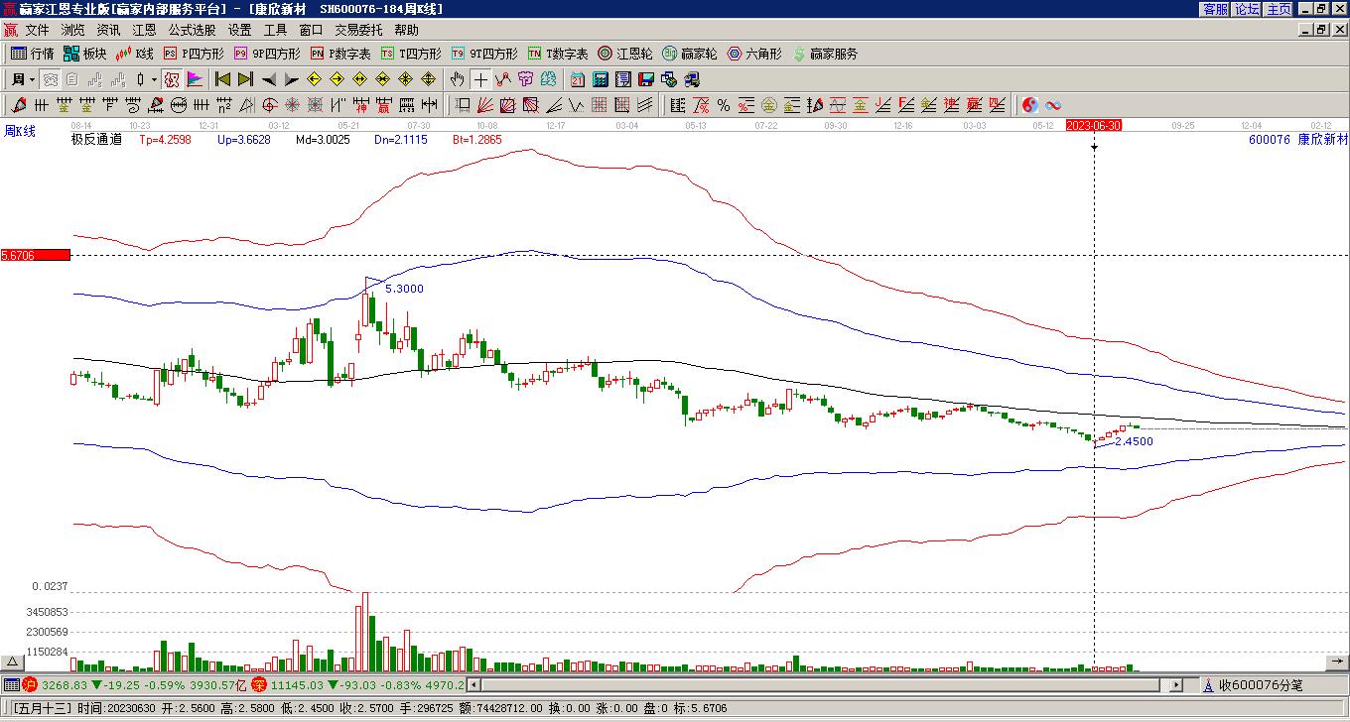Open the P四方形 tool
This screenshot has width=1350, height=722.
coord(194,54)
